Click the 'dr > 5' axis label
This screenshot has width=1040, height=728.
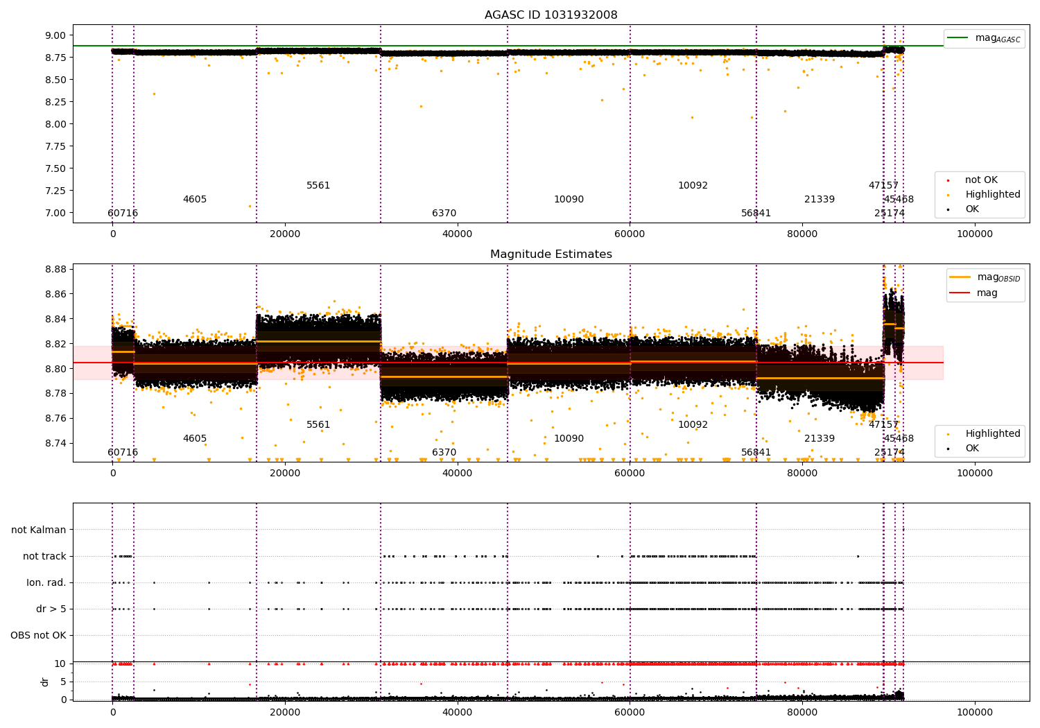[51, 609]
